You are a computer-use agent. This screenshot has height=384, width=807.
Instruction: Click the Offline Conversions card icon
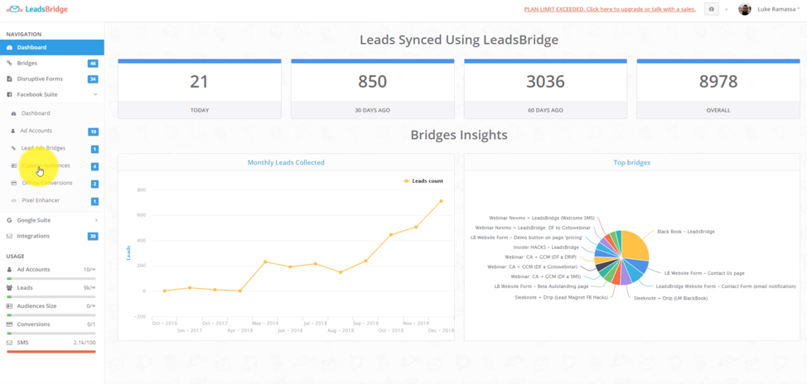13,183
